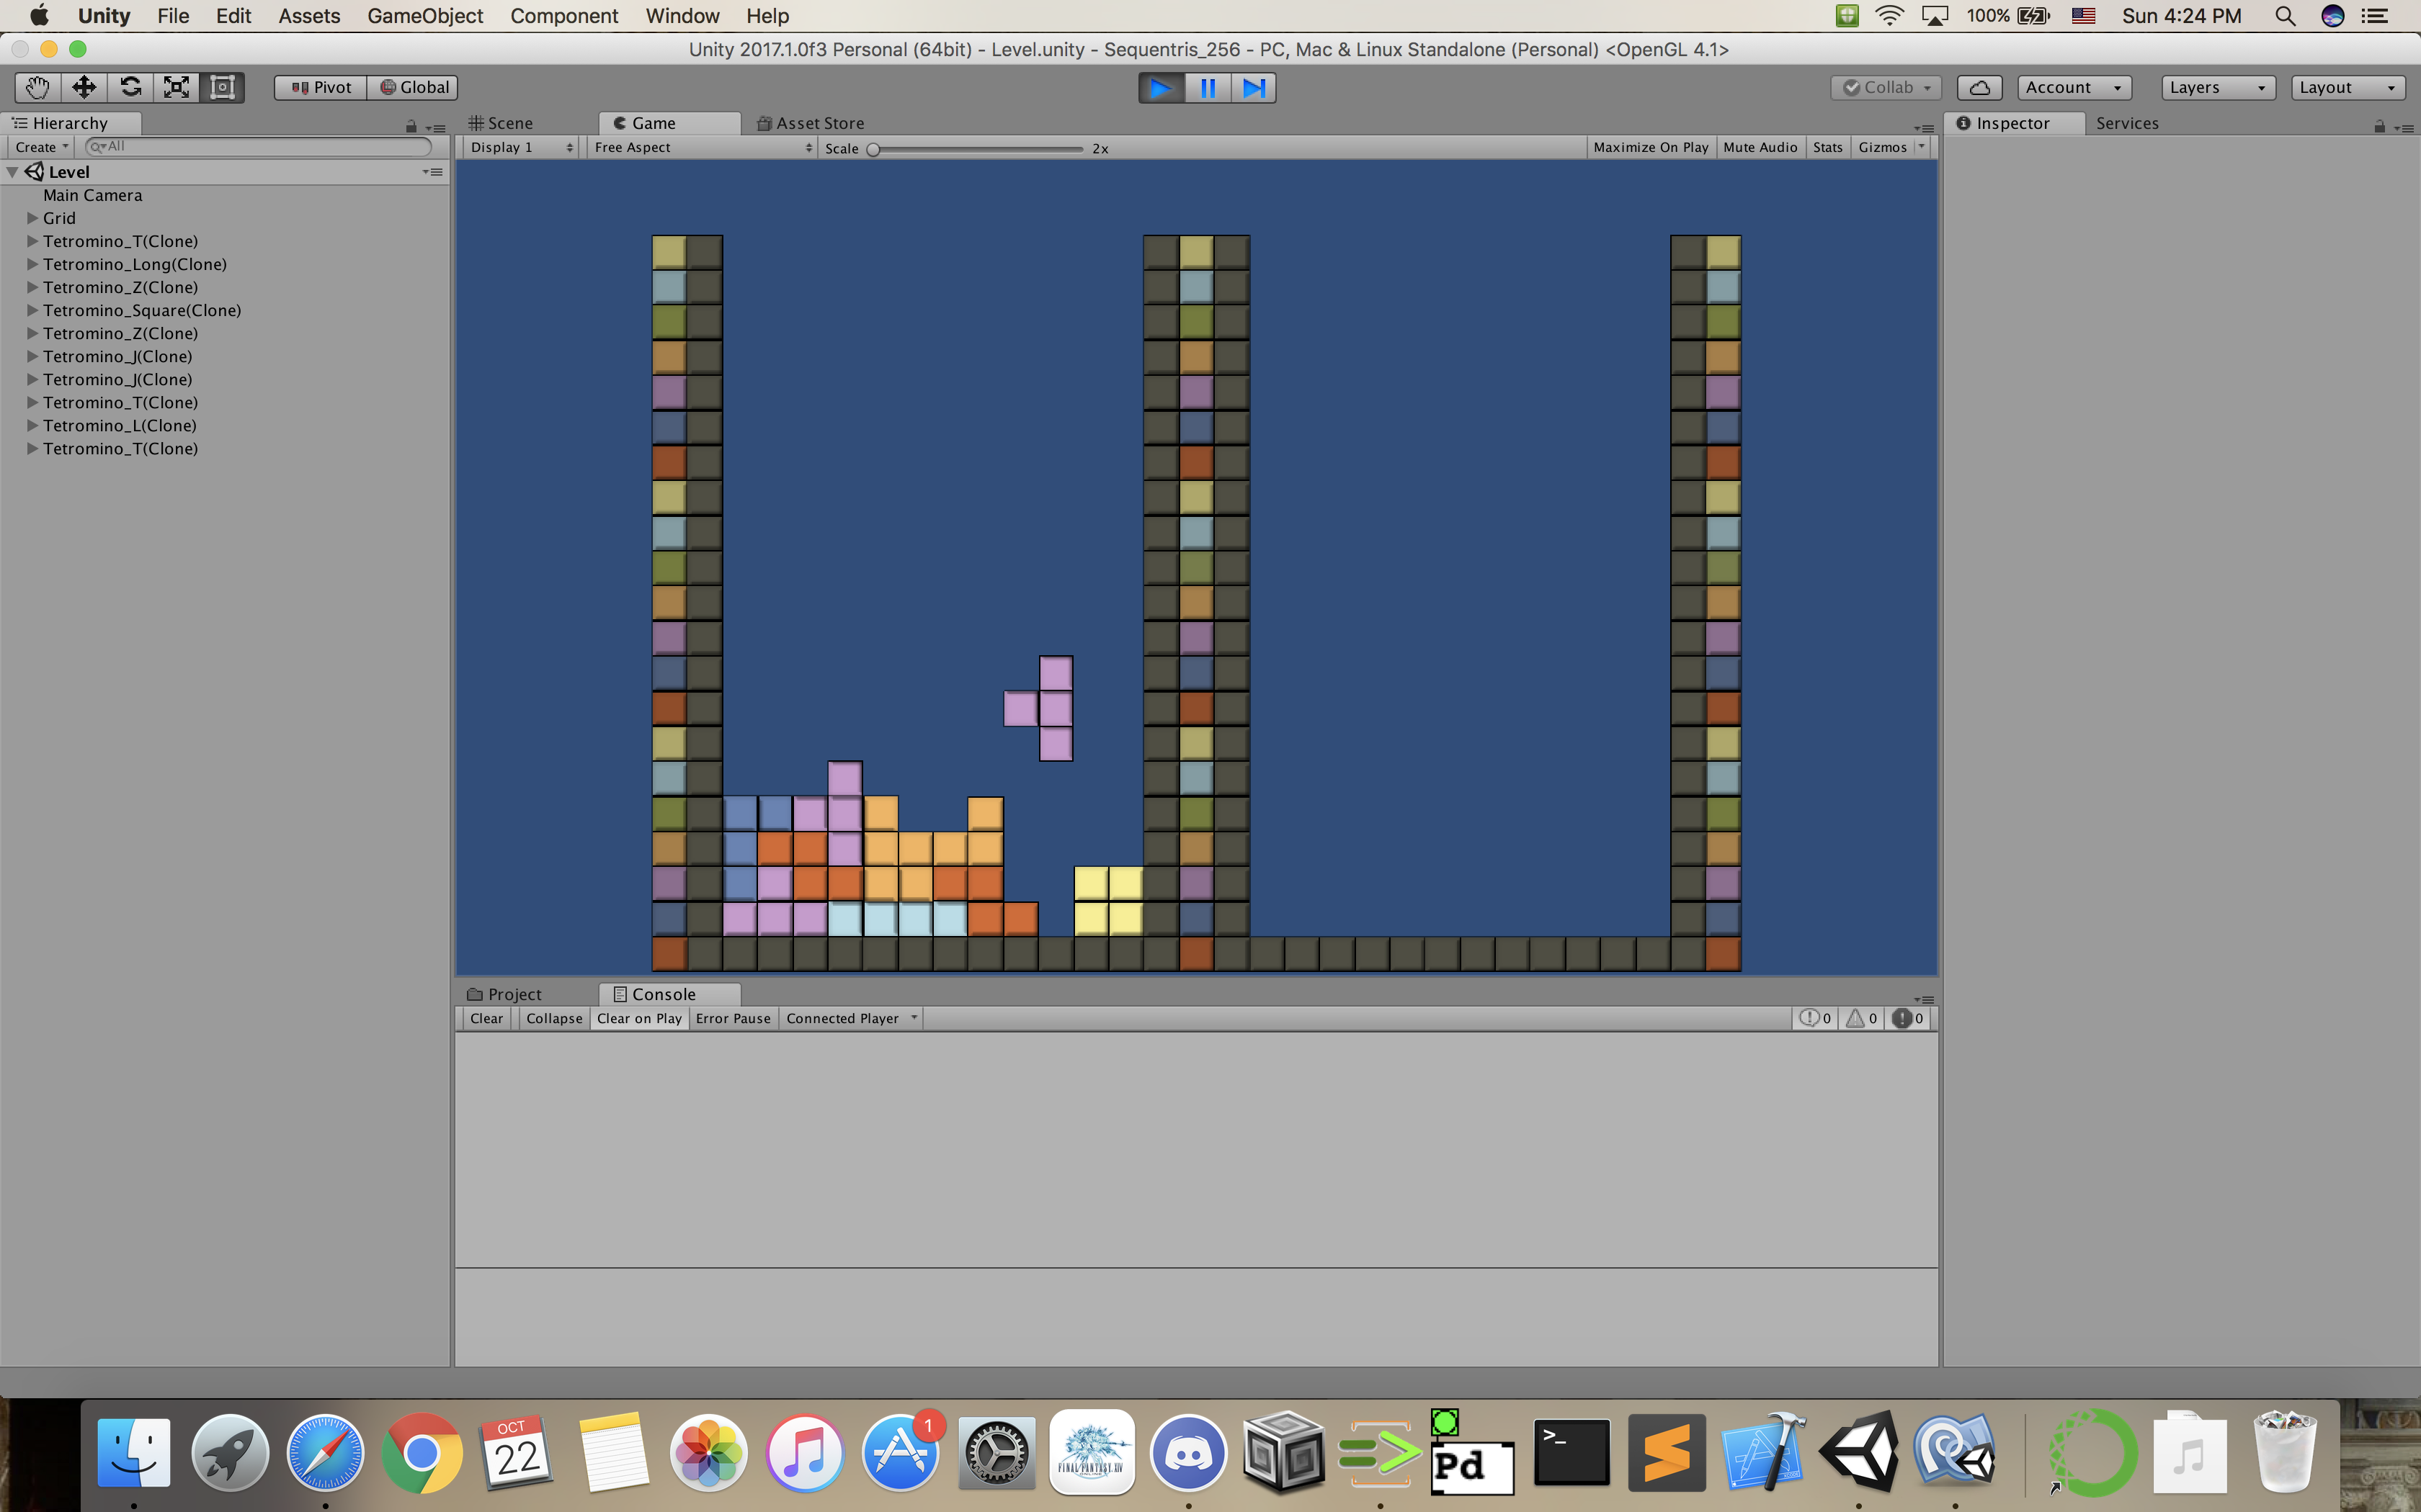Open the GameObject menu
The image size is (2421, 1512).
[x=424, y=16]
